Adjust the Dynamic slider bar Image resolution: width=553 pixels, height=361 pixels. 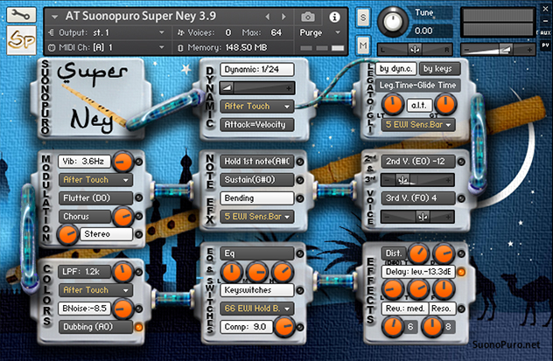[x=256, y=87]
